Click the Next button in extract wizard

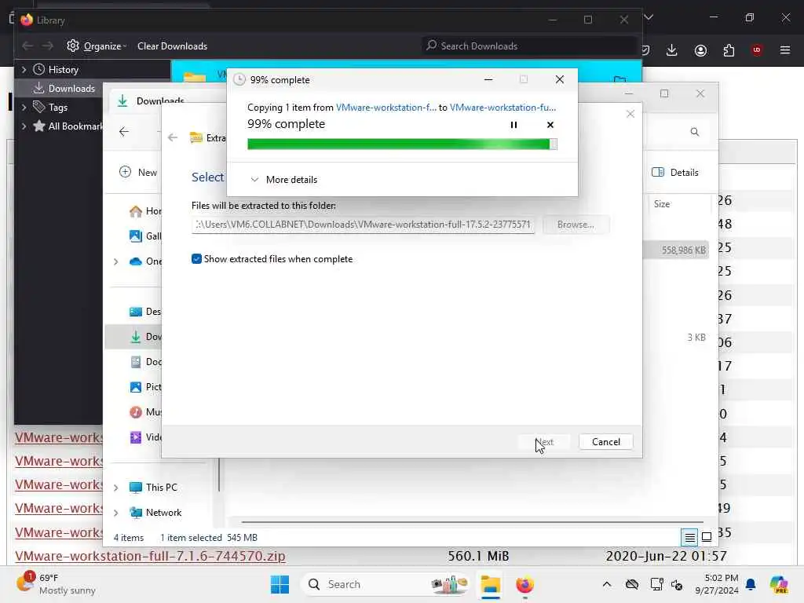pos(544,441)
